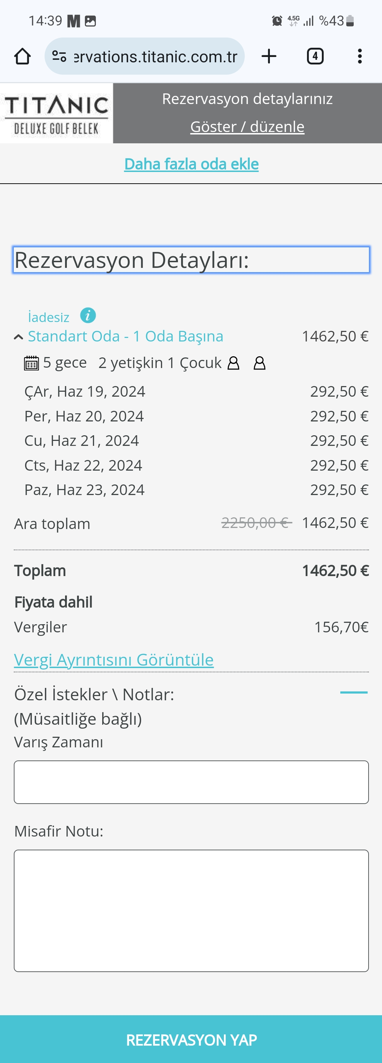Tap the address bar URL field

[x=155, y=56]
